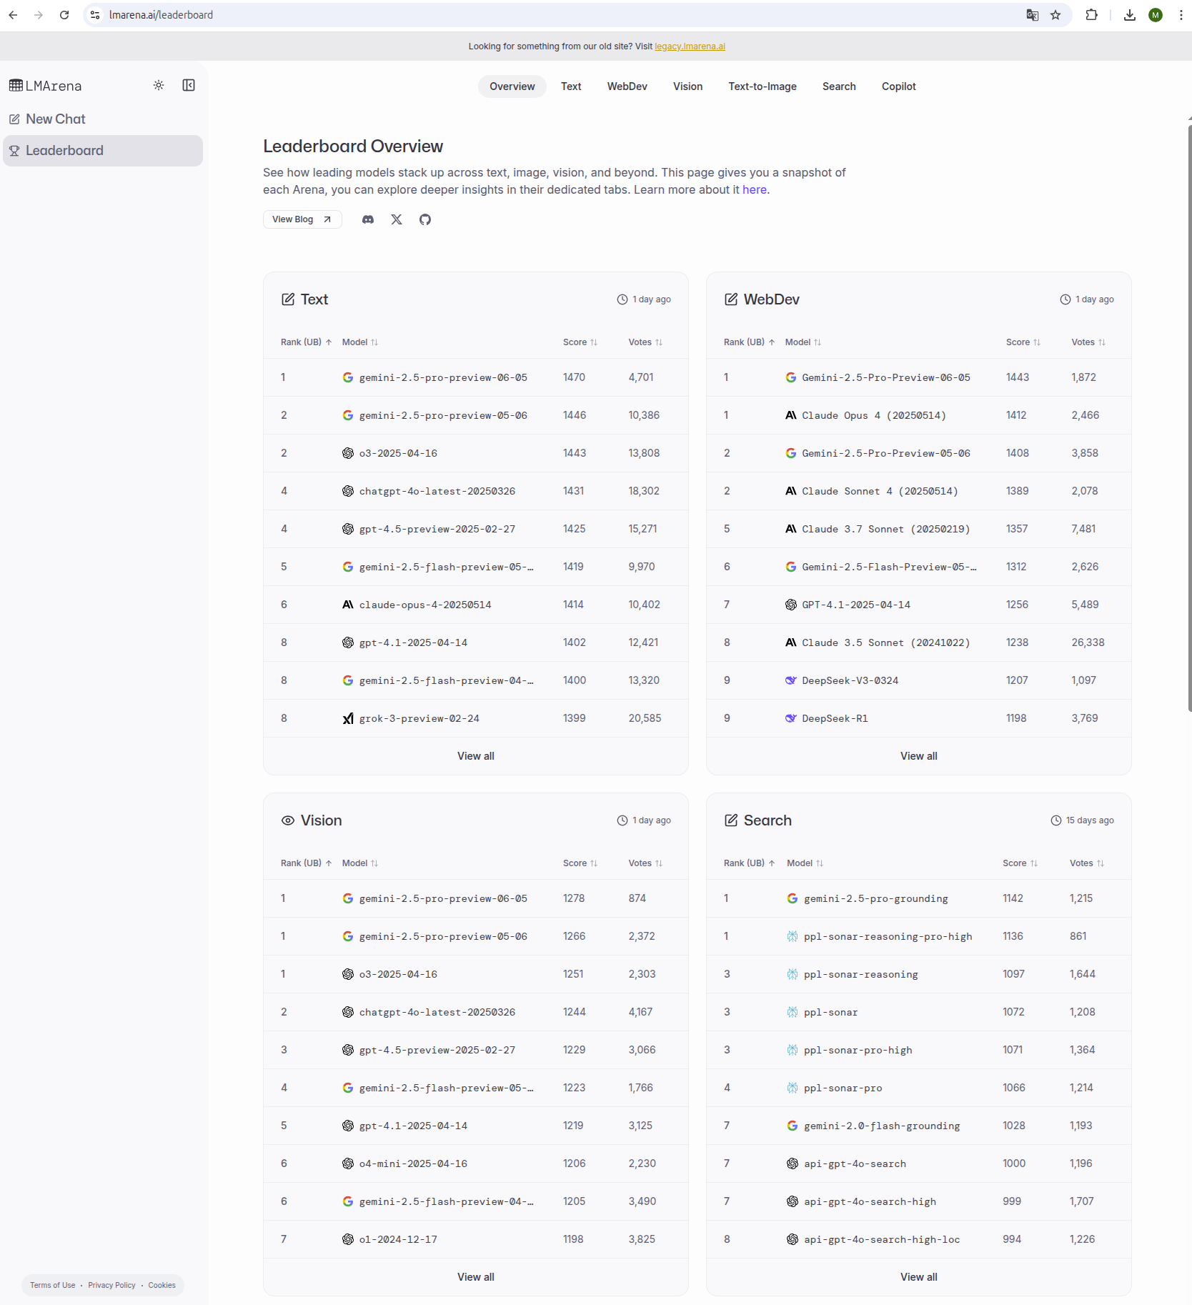Click OpenAI icon beside GPT-4.1-2025-04-14 in WebDev
Image resolution: width=1192 pixels, height=1305 pixels.
click(x=791, y=605)
